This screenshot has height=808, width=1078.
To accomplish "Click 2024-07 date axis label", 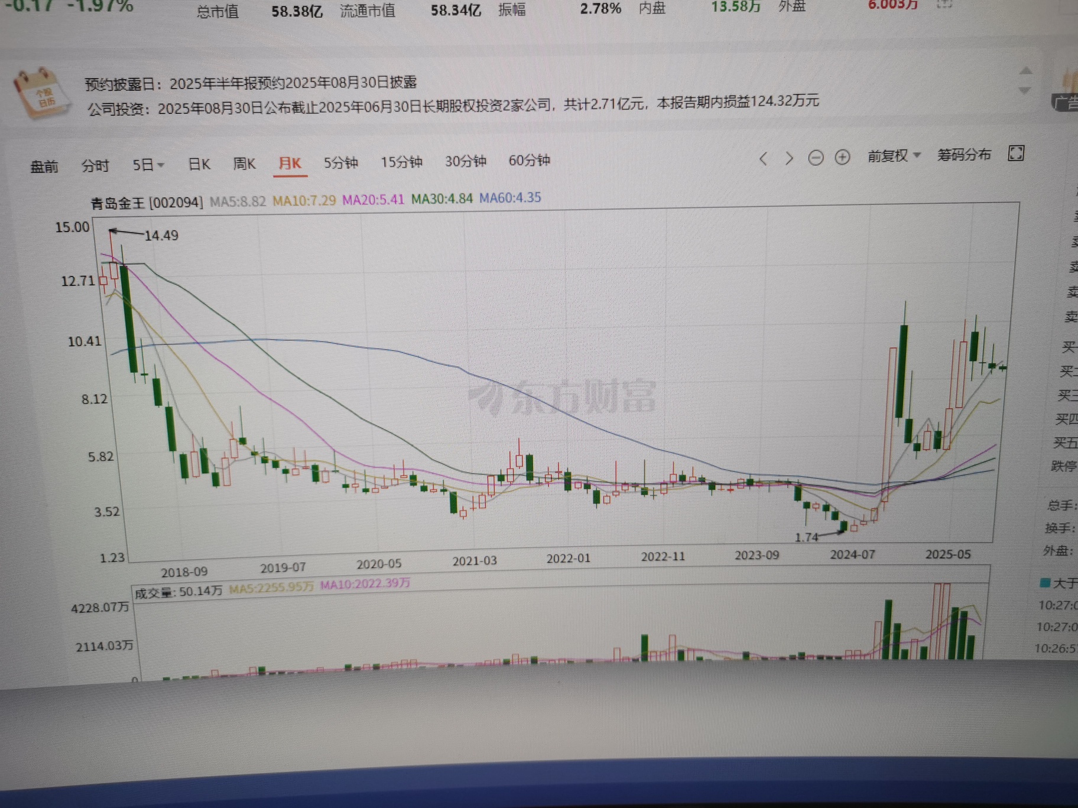I will [852, 555].
